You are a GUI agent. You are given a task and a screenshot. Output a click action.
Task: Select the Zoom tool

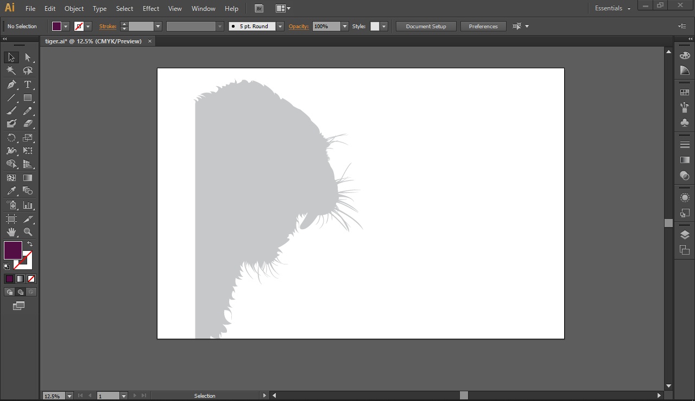28,232
